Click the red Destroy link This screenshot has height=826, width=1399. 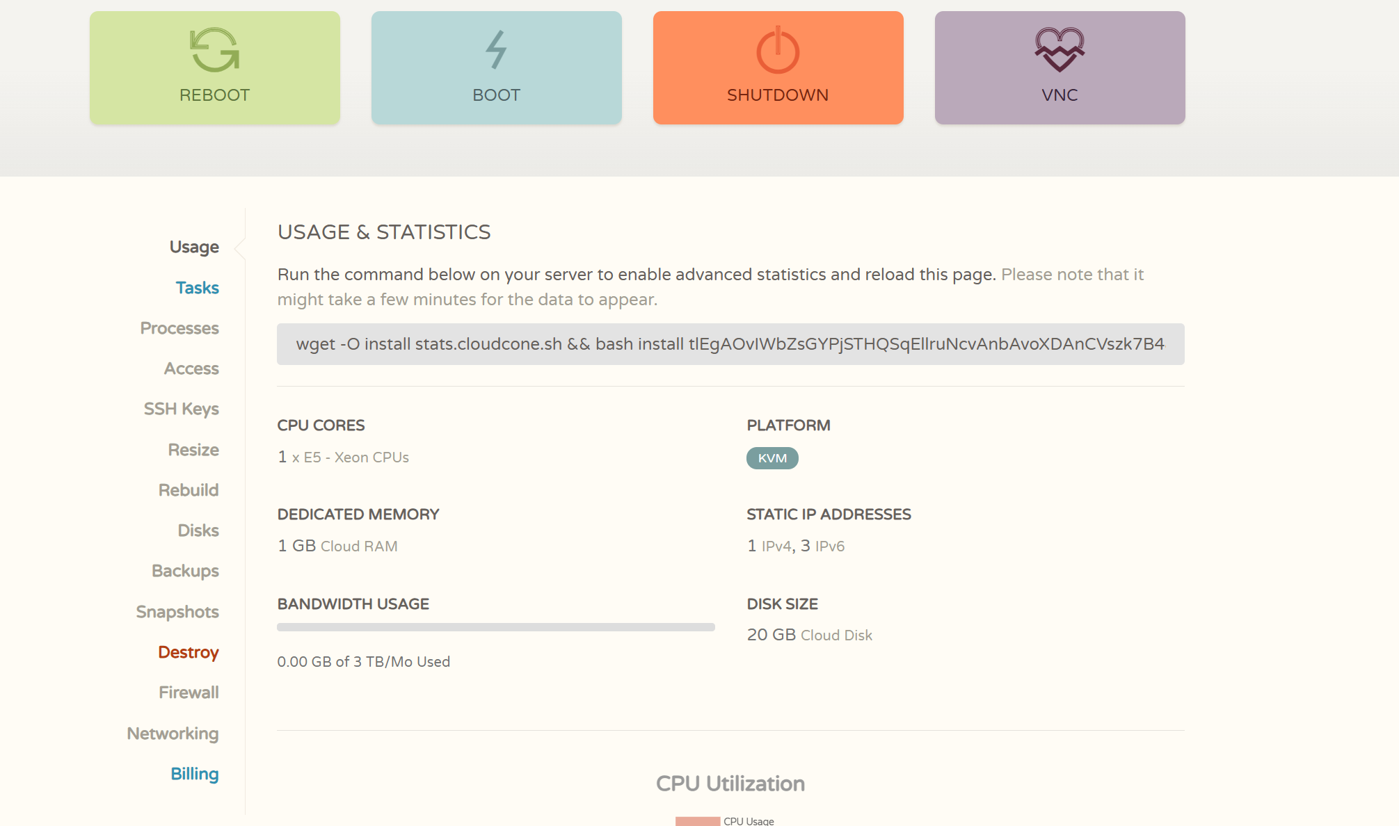[x=188, y=652]
